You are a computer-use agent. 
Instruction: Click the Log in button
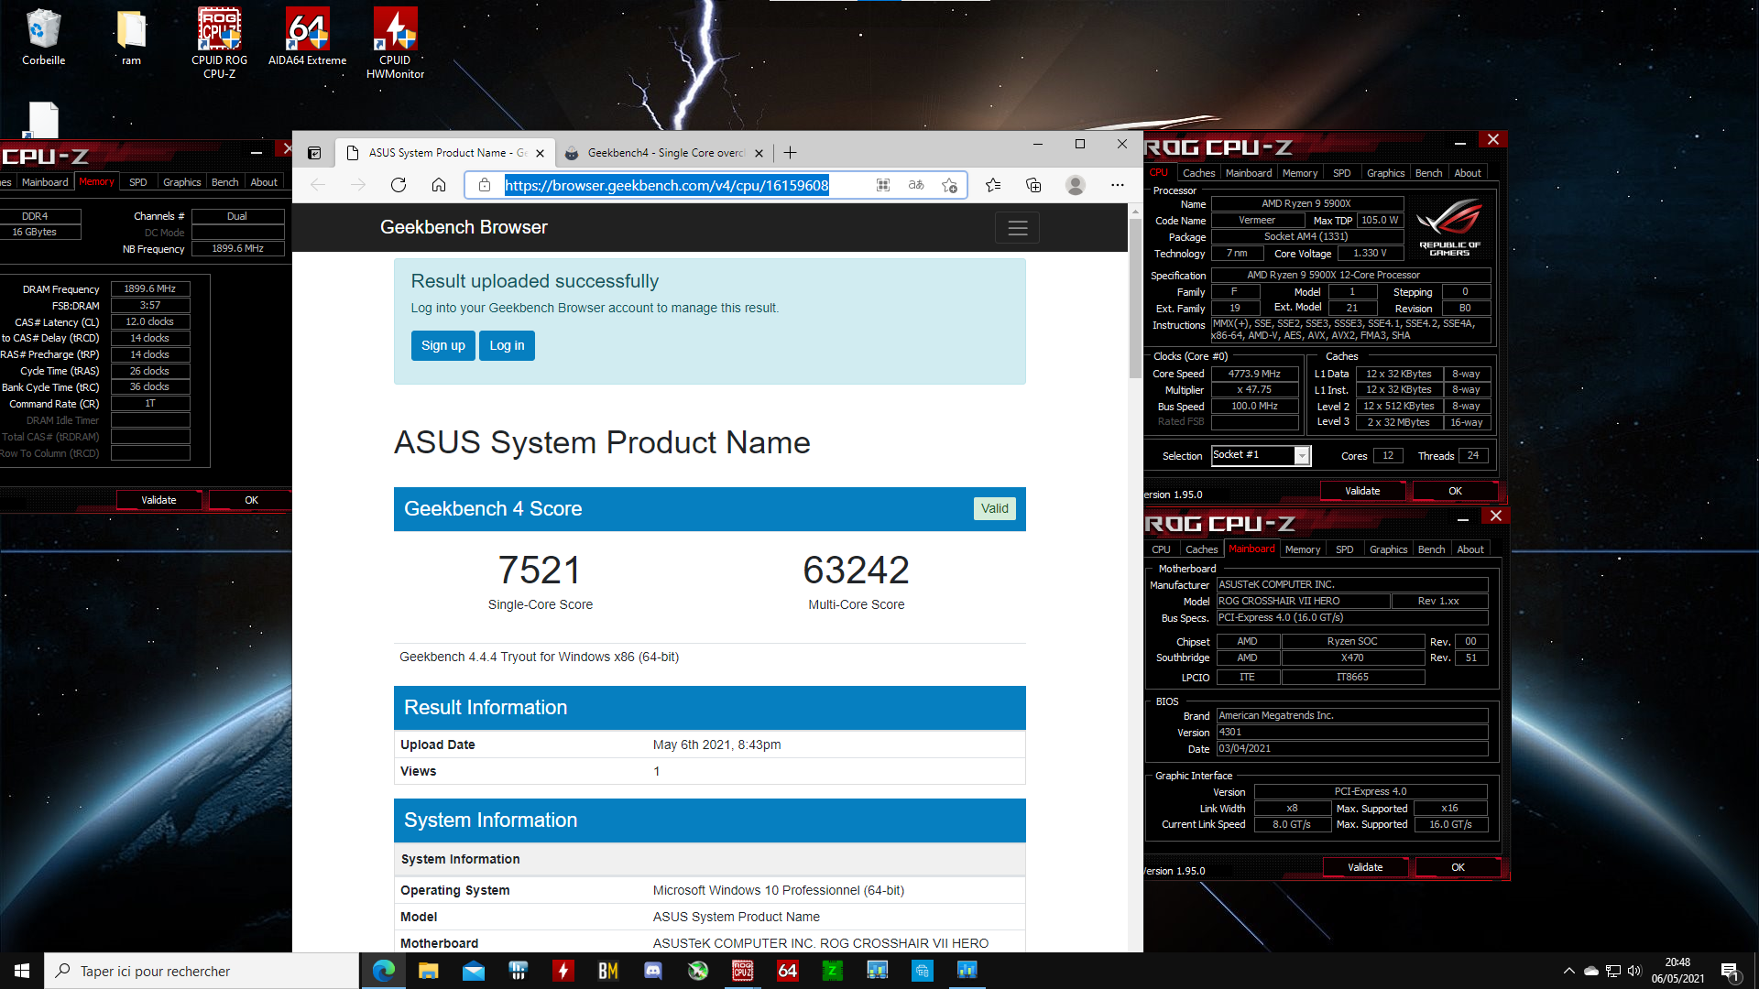point(507,345)
